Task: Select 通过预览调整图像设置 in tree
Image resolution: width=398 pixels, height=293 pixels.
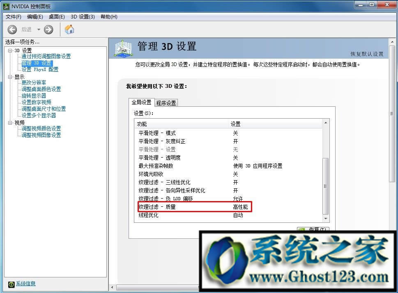Action: click(x=46, y=56)
